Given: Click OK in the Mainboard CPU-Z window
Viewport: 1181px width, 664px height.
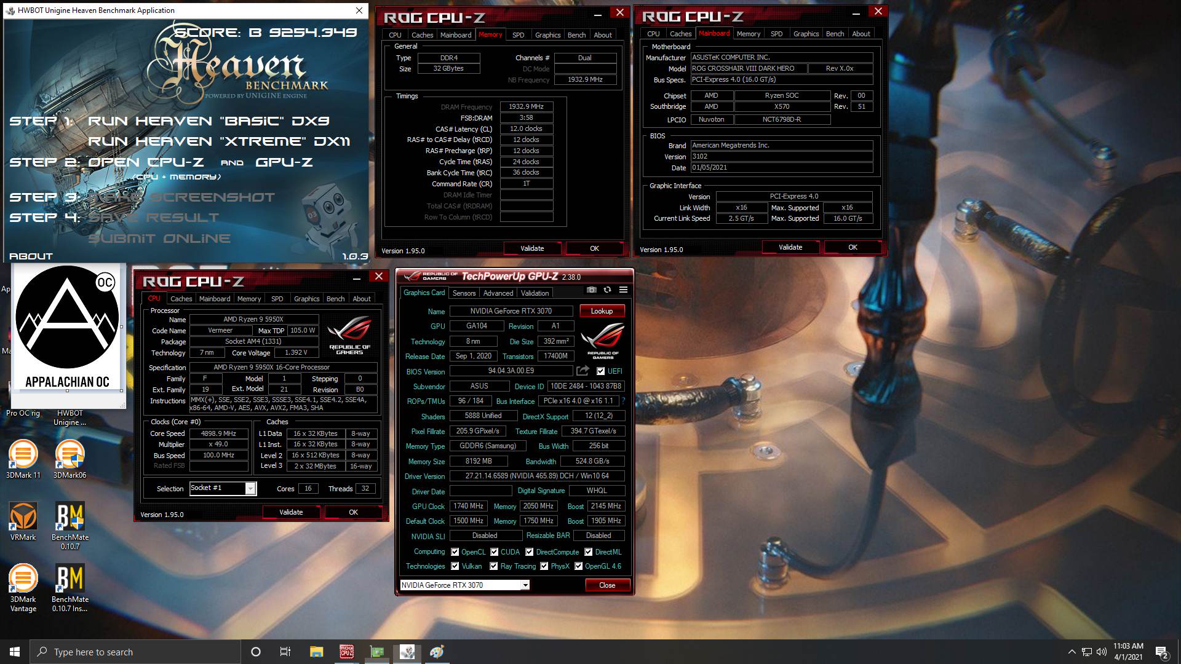Looking at the screenshot, I should [853, 247].
